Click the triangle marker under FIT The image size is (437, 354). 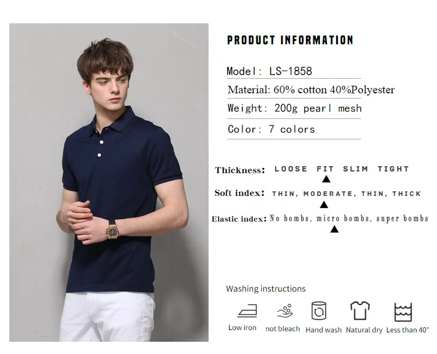click(x=326, y=179)
